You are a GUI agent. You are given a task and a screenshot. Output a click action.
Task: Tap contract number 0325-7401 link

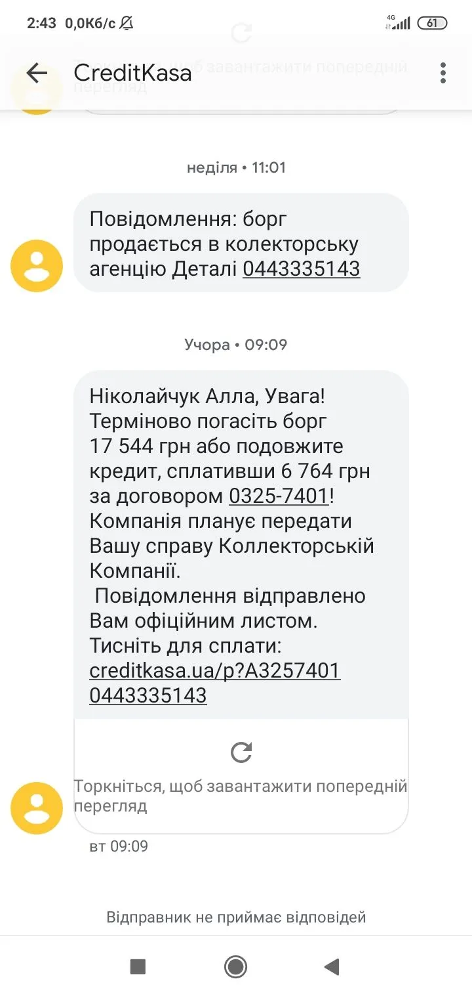pyautogui.click(x=279, y=496)
